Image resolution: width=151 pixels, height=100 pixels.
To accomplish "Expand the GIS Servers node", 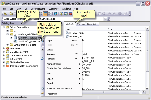I will (x=4, y=59).
